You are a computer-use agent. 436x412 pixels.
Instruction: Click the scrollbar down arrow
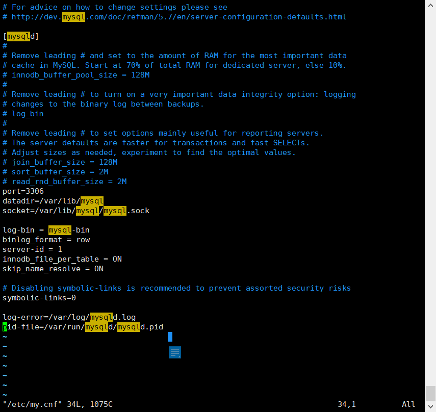point(430,407)
